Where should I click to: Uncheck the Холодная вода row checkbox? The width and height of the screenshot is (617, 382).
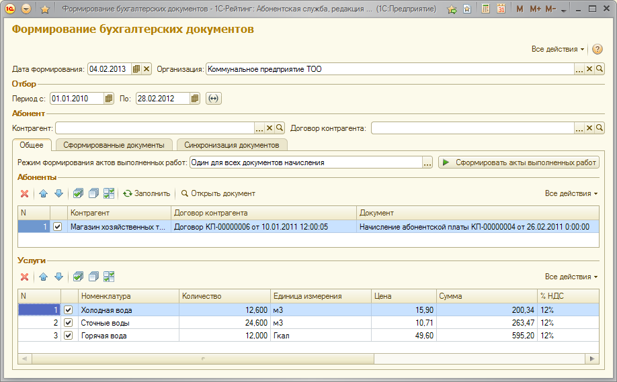[x=68, y=310]
